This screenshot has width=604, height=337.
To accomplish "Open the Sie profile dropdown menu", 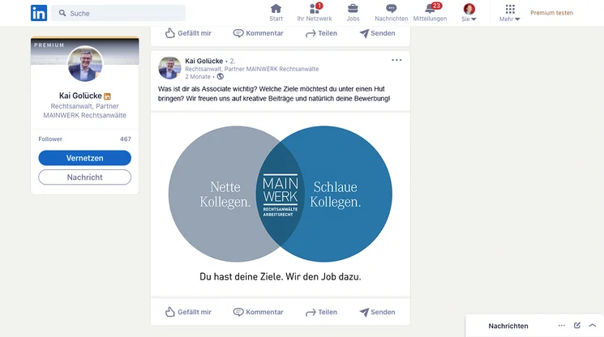I will click(x=469, y=13).
